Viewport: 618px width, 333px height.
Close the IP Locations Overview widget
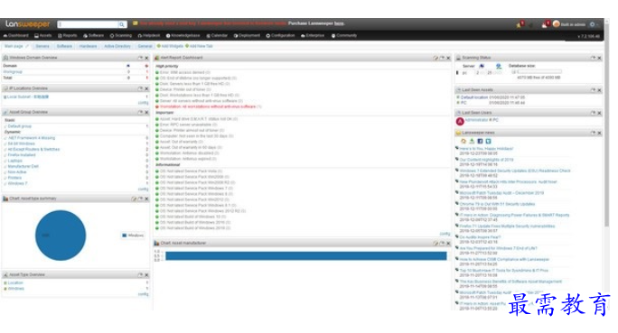click(146, 88)
